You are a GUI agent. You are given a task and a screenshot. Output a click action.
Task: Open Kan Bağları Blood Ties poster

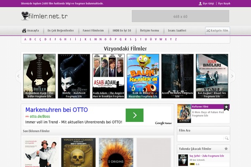pyautogui.click(x=212, y=76)
